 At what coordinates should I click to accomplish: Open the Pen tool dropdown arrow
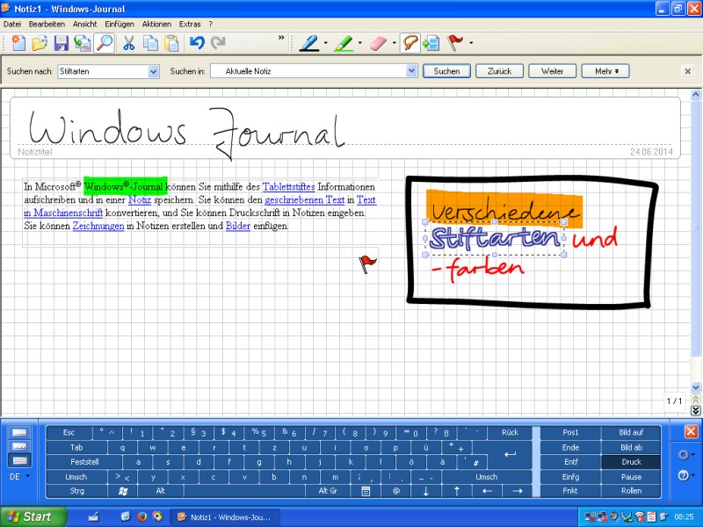tap(325, 43)
